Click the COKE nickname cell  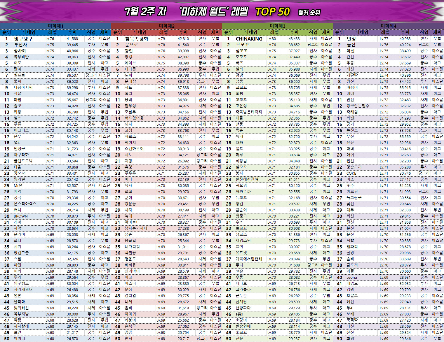click(351, 173)
